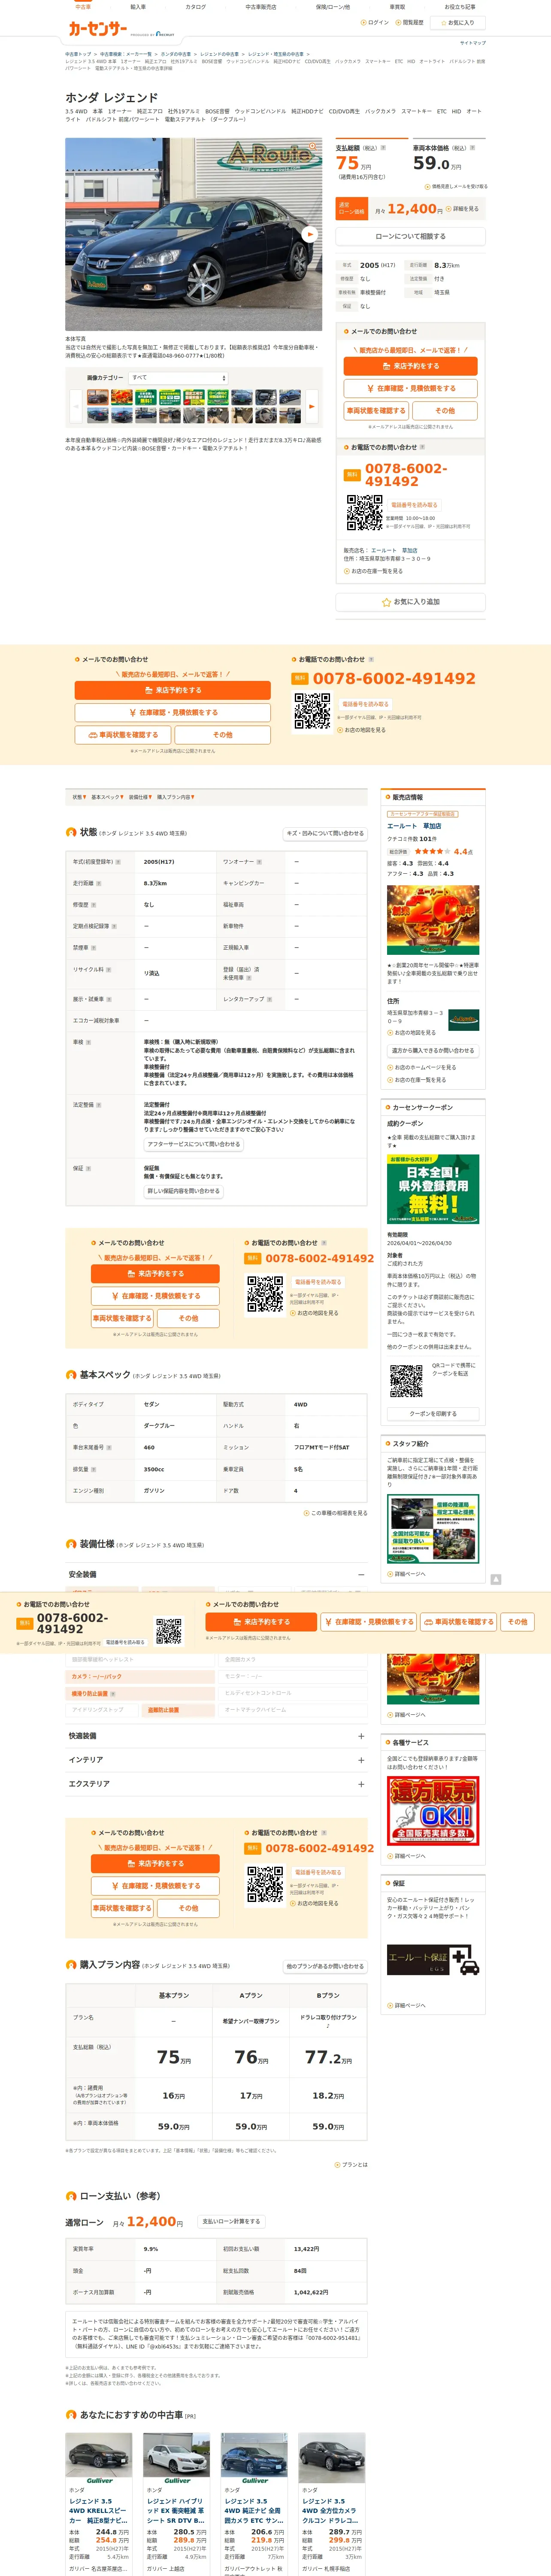Screen dimensions: 551x2576
Task: Click 遠方から購入できるか問い合わせる button
Action: (432, 1051)
